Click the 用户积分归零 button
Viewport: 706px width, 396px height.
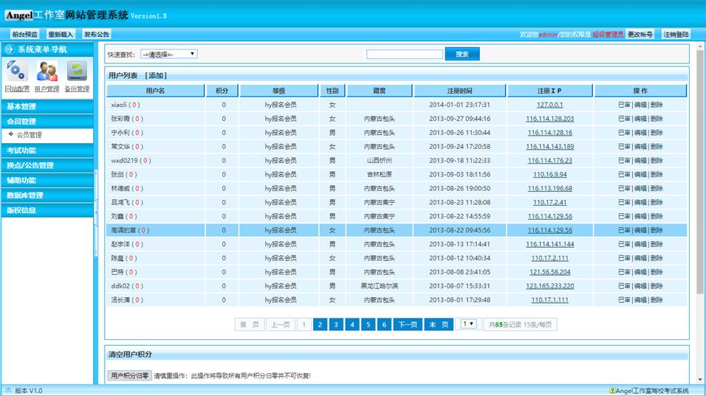130,376
